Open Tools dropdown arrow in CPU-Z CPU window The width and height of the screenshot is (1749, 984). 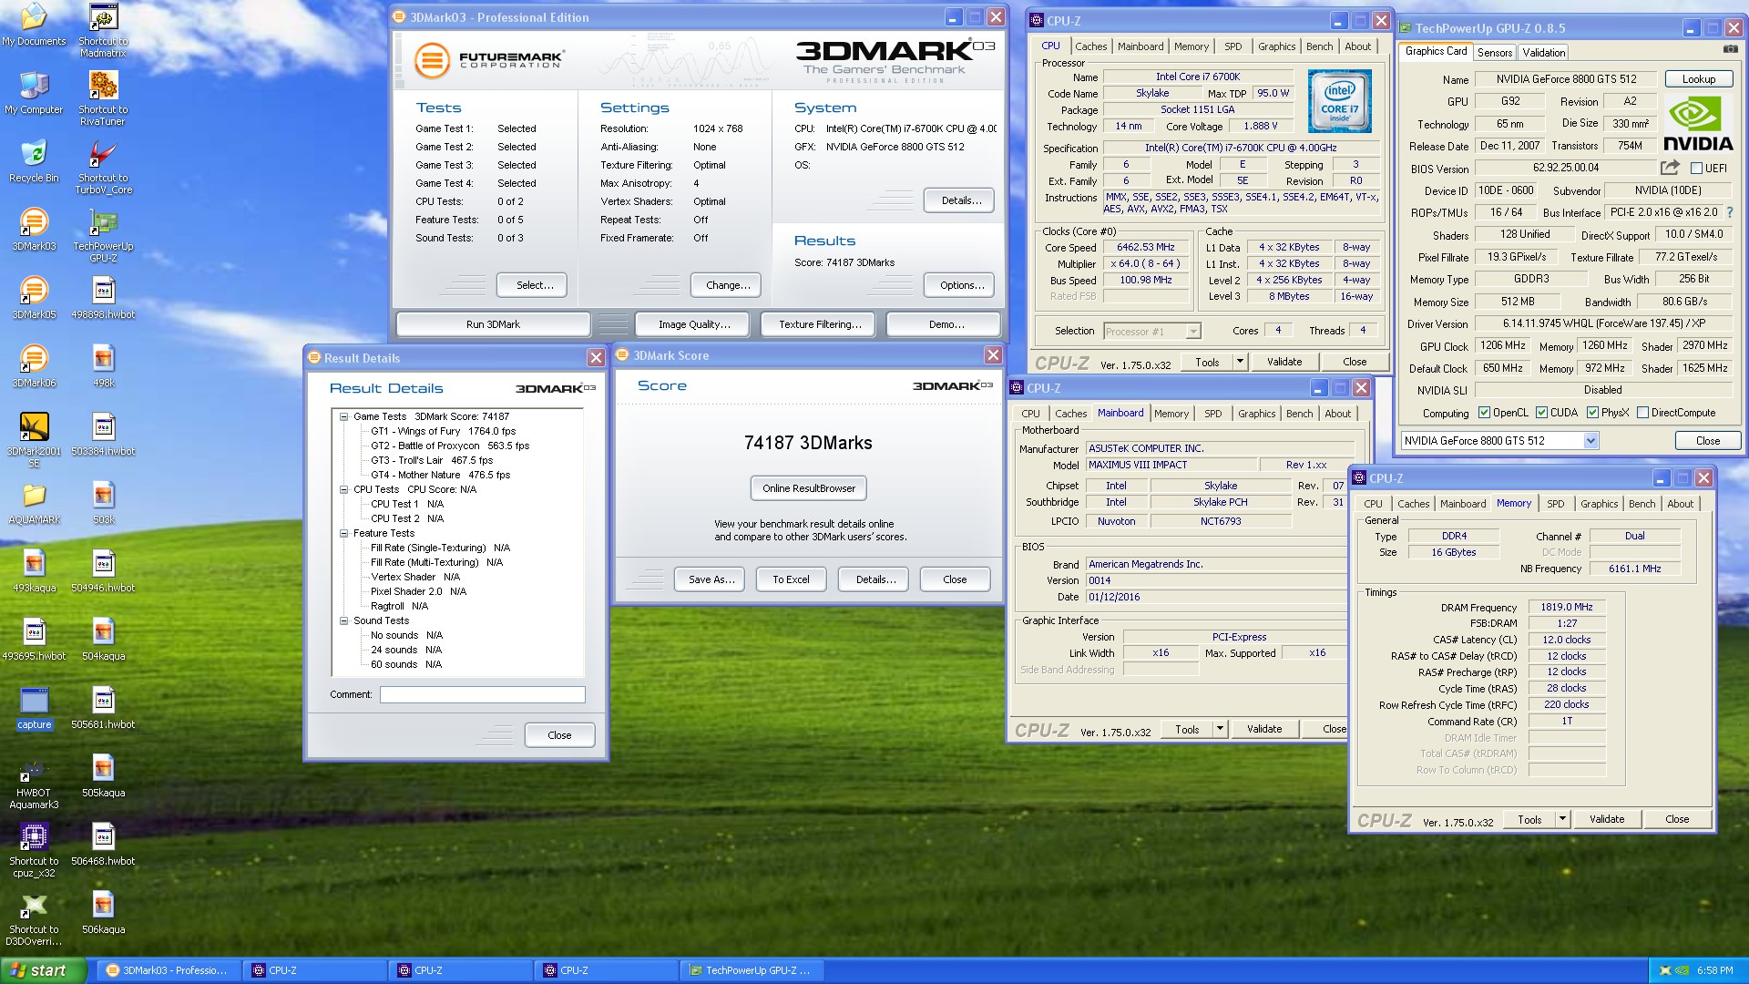(x=1239, y=362)
